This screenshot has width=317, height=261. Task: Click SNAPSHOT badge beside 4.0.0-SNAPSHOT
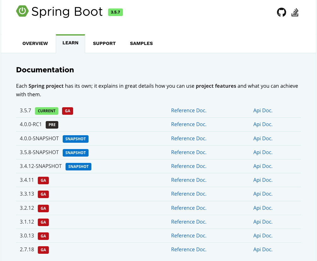75,139
